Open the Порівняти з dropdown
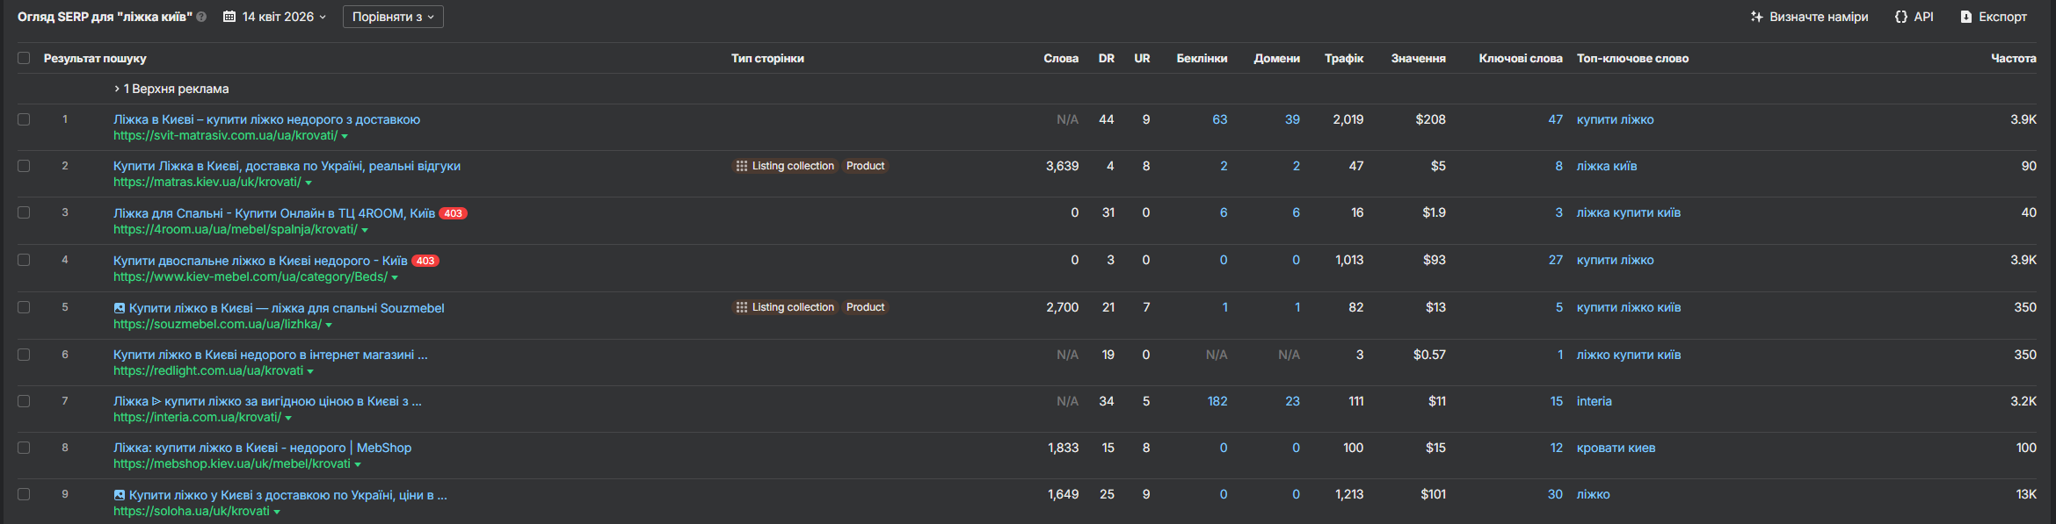This screenshot has width=2056, height=524. click(393, 17)
